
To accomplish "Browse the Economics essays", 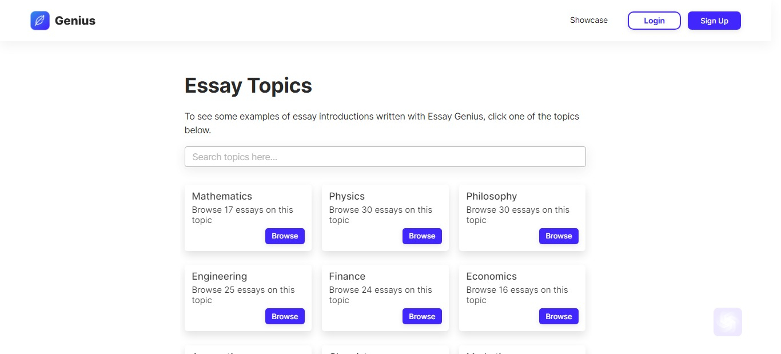I will (x=559, y=316).
